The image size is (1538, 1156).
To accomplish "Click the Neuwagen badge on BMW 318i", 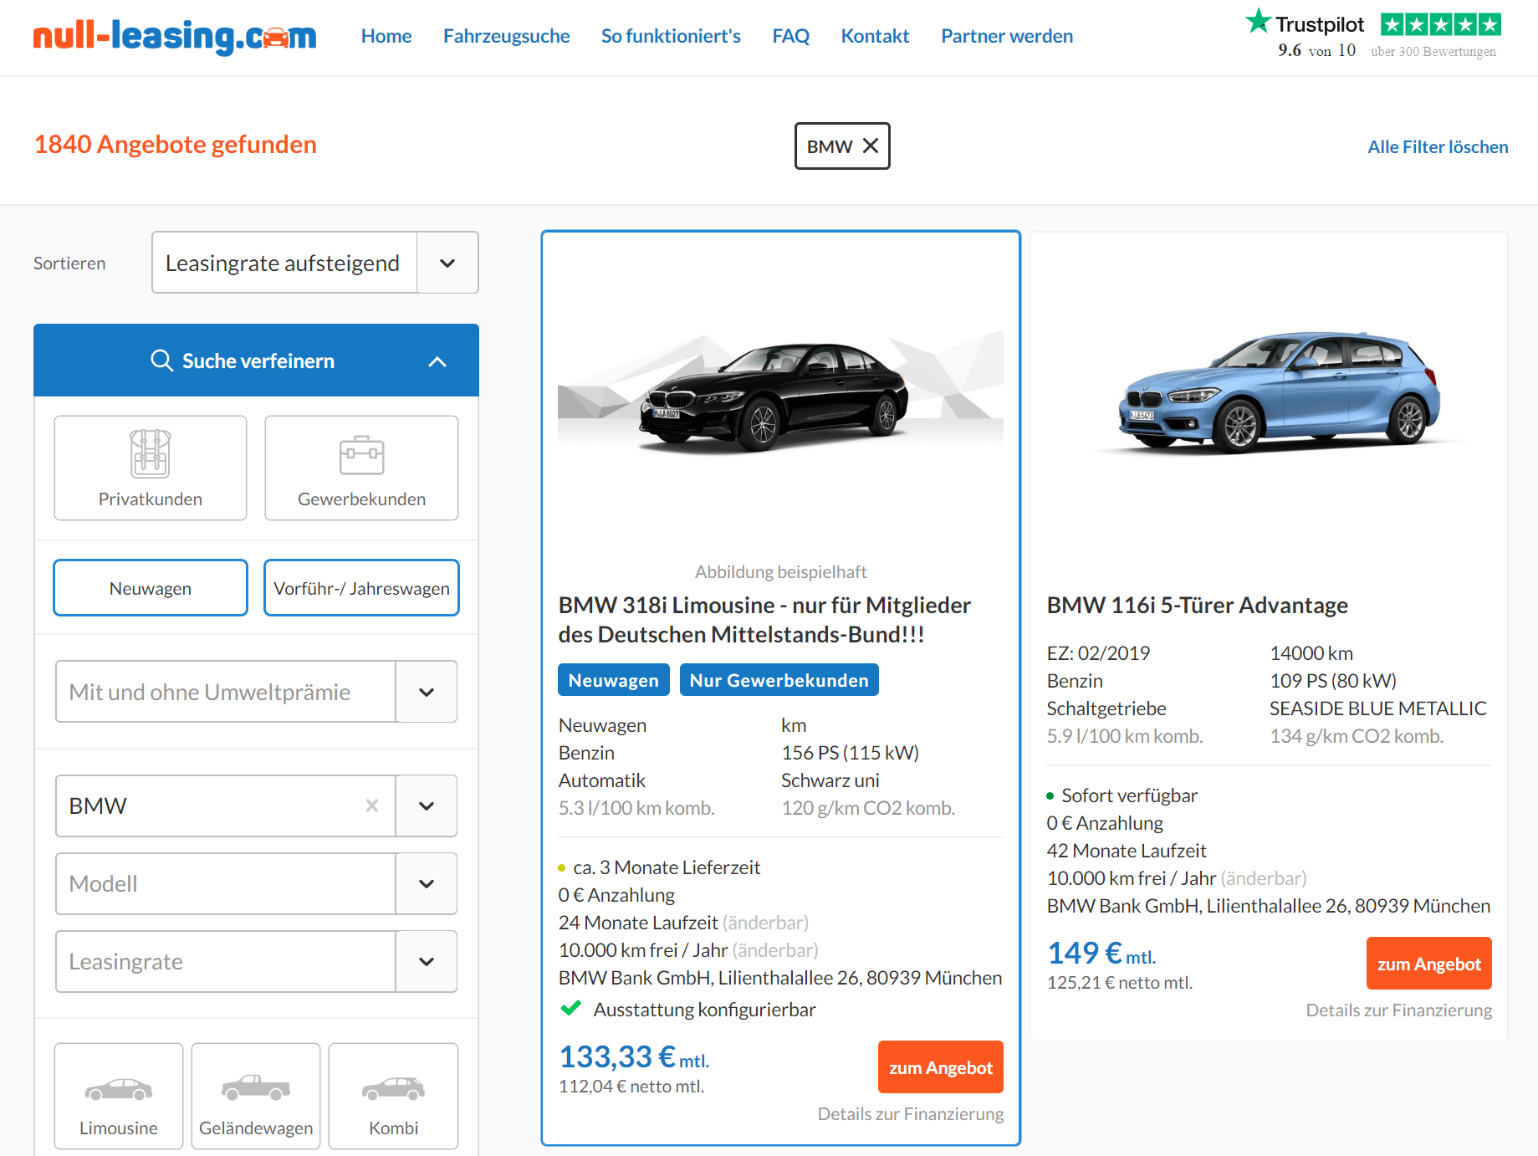I will [614, 680].
